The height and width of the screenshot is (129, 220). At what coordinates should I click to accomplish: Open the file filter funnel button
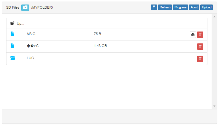154,7
